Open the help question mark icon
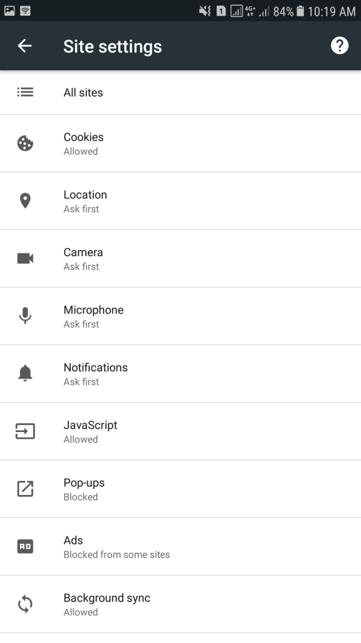The width and height of the screenshot is (361, 643). click(339, 45)
